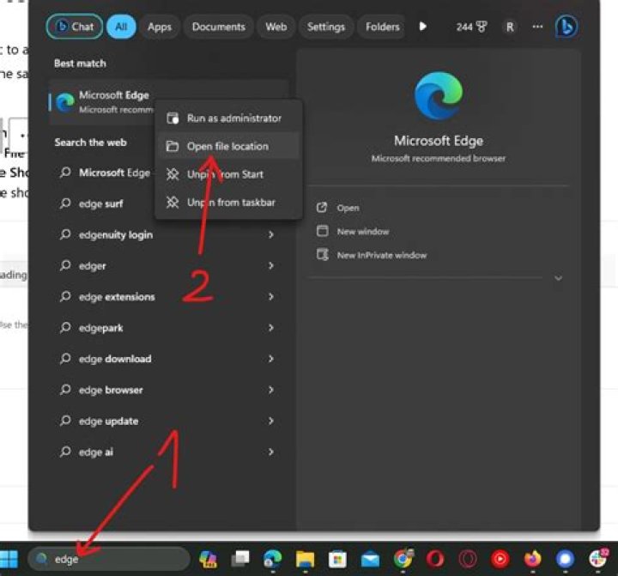Image resolution: width=618 pixels, height=576 pixels.
Task: Launch Microsoft Edge from the taskbar
Action: 273,559
